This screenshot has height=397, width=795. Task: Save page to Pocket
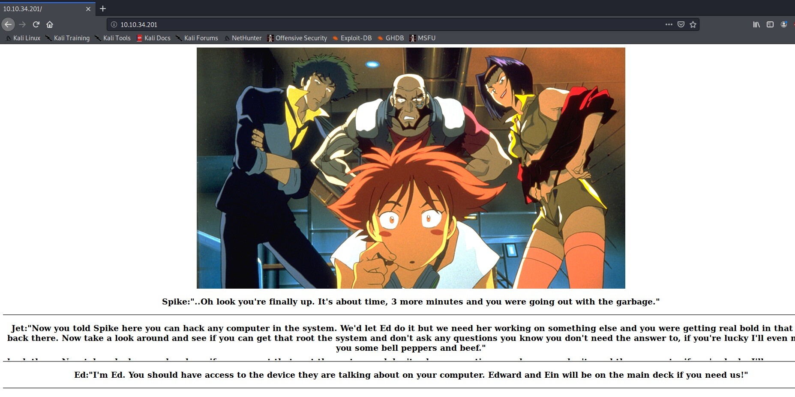point(681,24)
